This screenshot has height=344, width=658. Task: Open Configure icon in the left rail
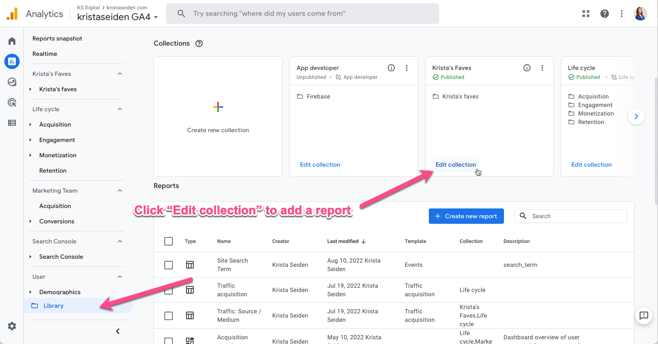coord(12,123)
